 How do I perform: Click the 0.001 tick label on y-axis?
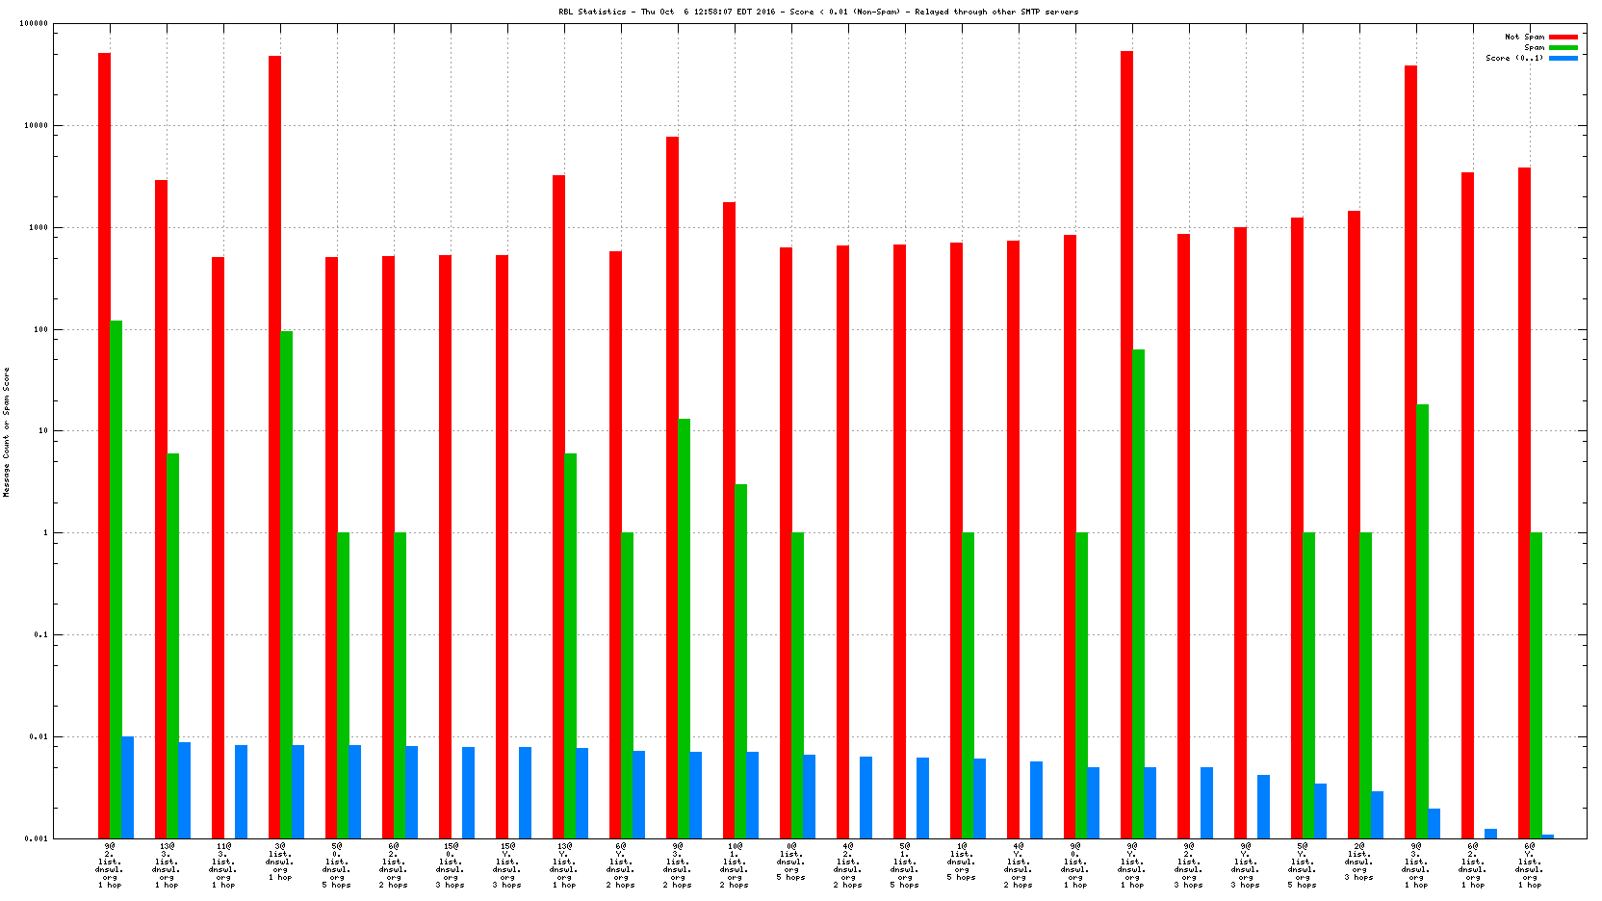37,838
